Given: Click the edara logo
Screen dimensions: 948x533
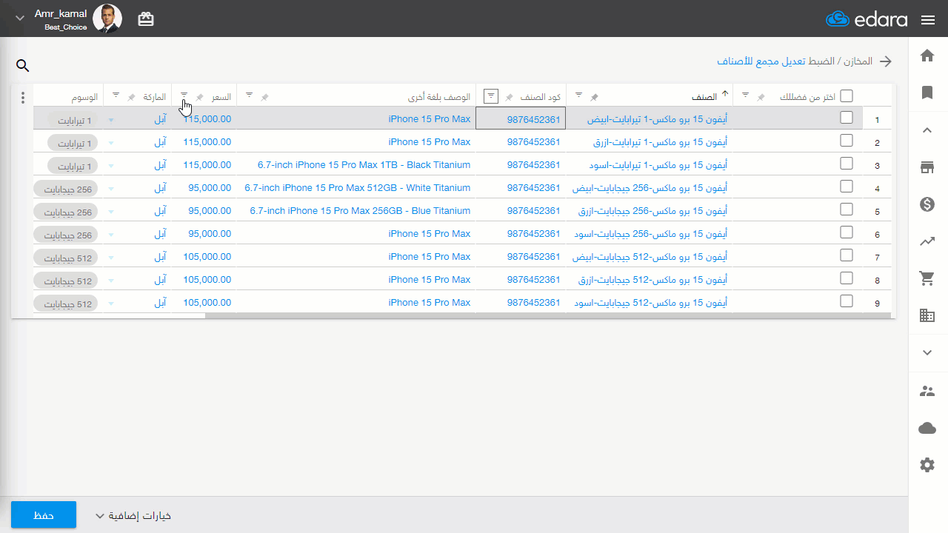Looking at the screenshot, I should 867,19.
